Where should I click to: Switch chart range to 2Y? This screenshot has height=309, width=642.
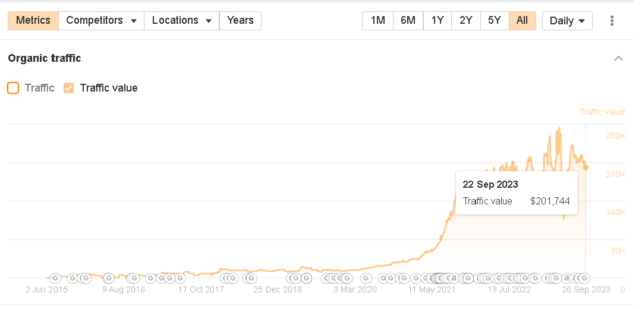(x=465, y=21)
